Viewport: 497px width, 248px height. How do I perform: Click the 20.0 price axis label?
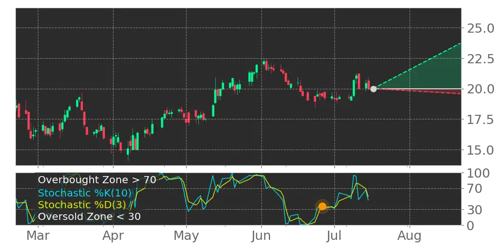point(480,89)
